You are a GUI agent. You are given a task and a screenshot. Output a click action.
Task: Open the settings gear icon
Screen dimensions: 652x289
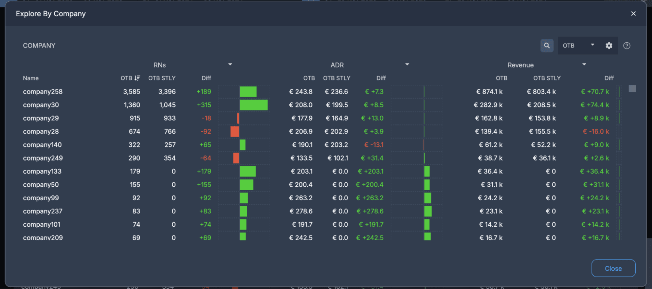(x=609, y=45)
